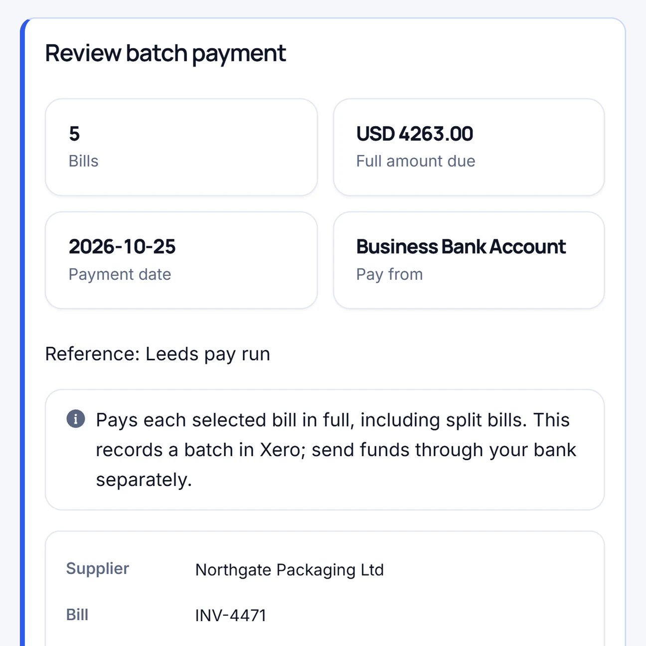Viewport: 646px width, 646px height.
Task: Click the 'Bill' field label
Action: pyautogui.click(x=77, y=615)
